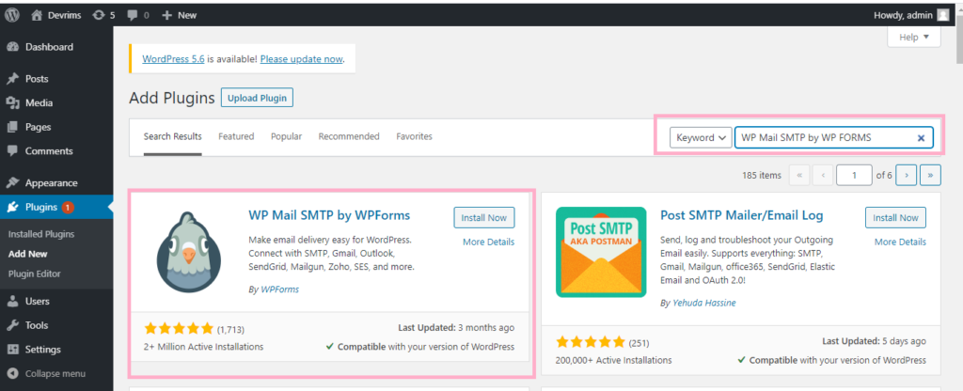Click the Post SMTP star rating
This screenshot has width=963, height=391.
click(591, 342)
